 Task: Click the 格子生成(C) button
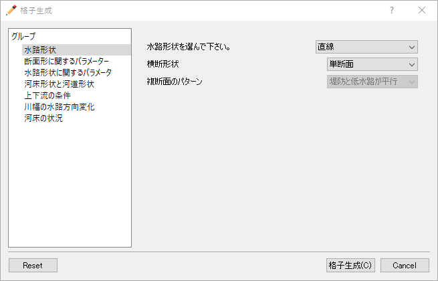[x=350, y=266]
